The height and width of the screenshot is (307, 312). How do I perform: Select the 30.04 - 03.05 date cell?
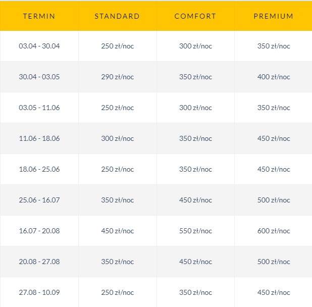coord(39,77)
